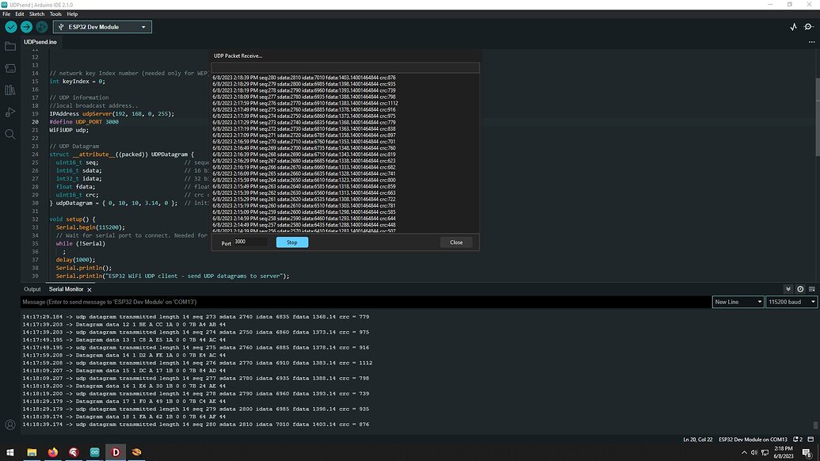Close the UDP Packet Receive dialog
Viewport: 820px width, 461px height.
click(x=456, y=242)
